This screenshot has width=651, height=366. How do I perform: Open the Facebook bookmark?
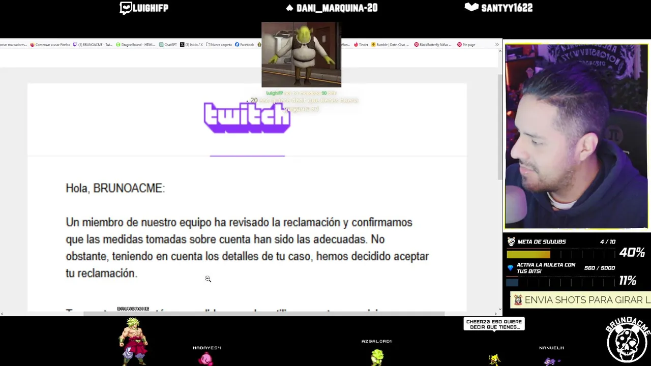click(x=244, y=45)
